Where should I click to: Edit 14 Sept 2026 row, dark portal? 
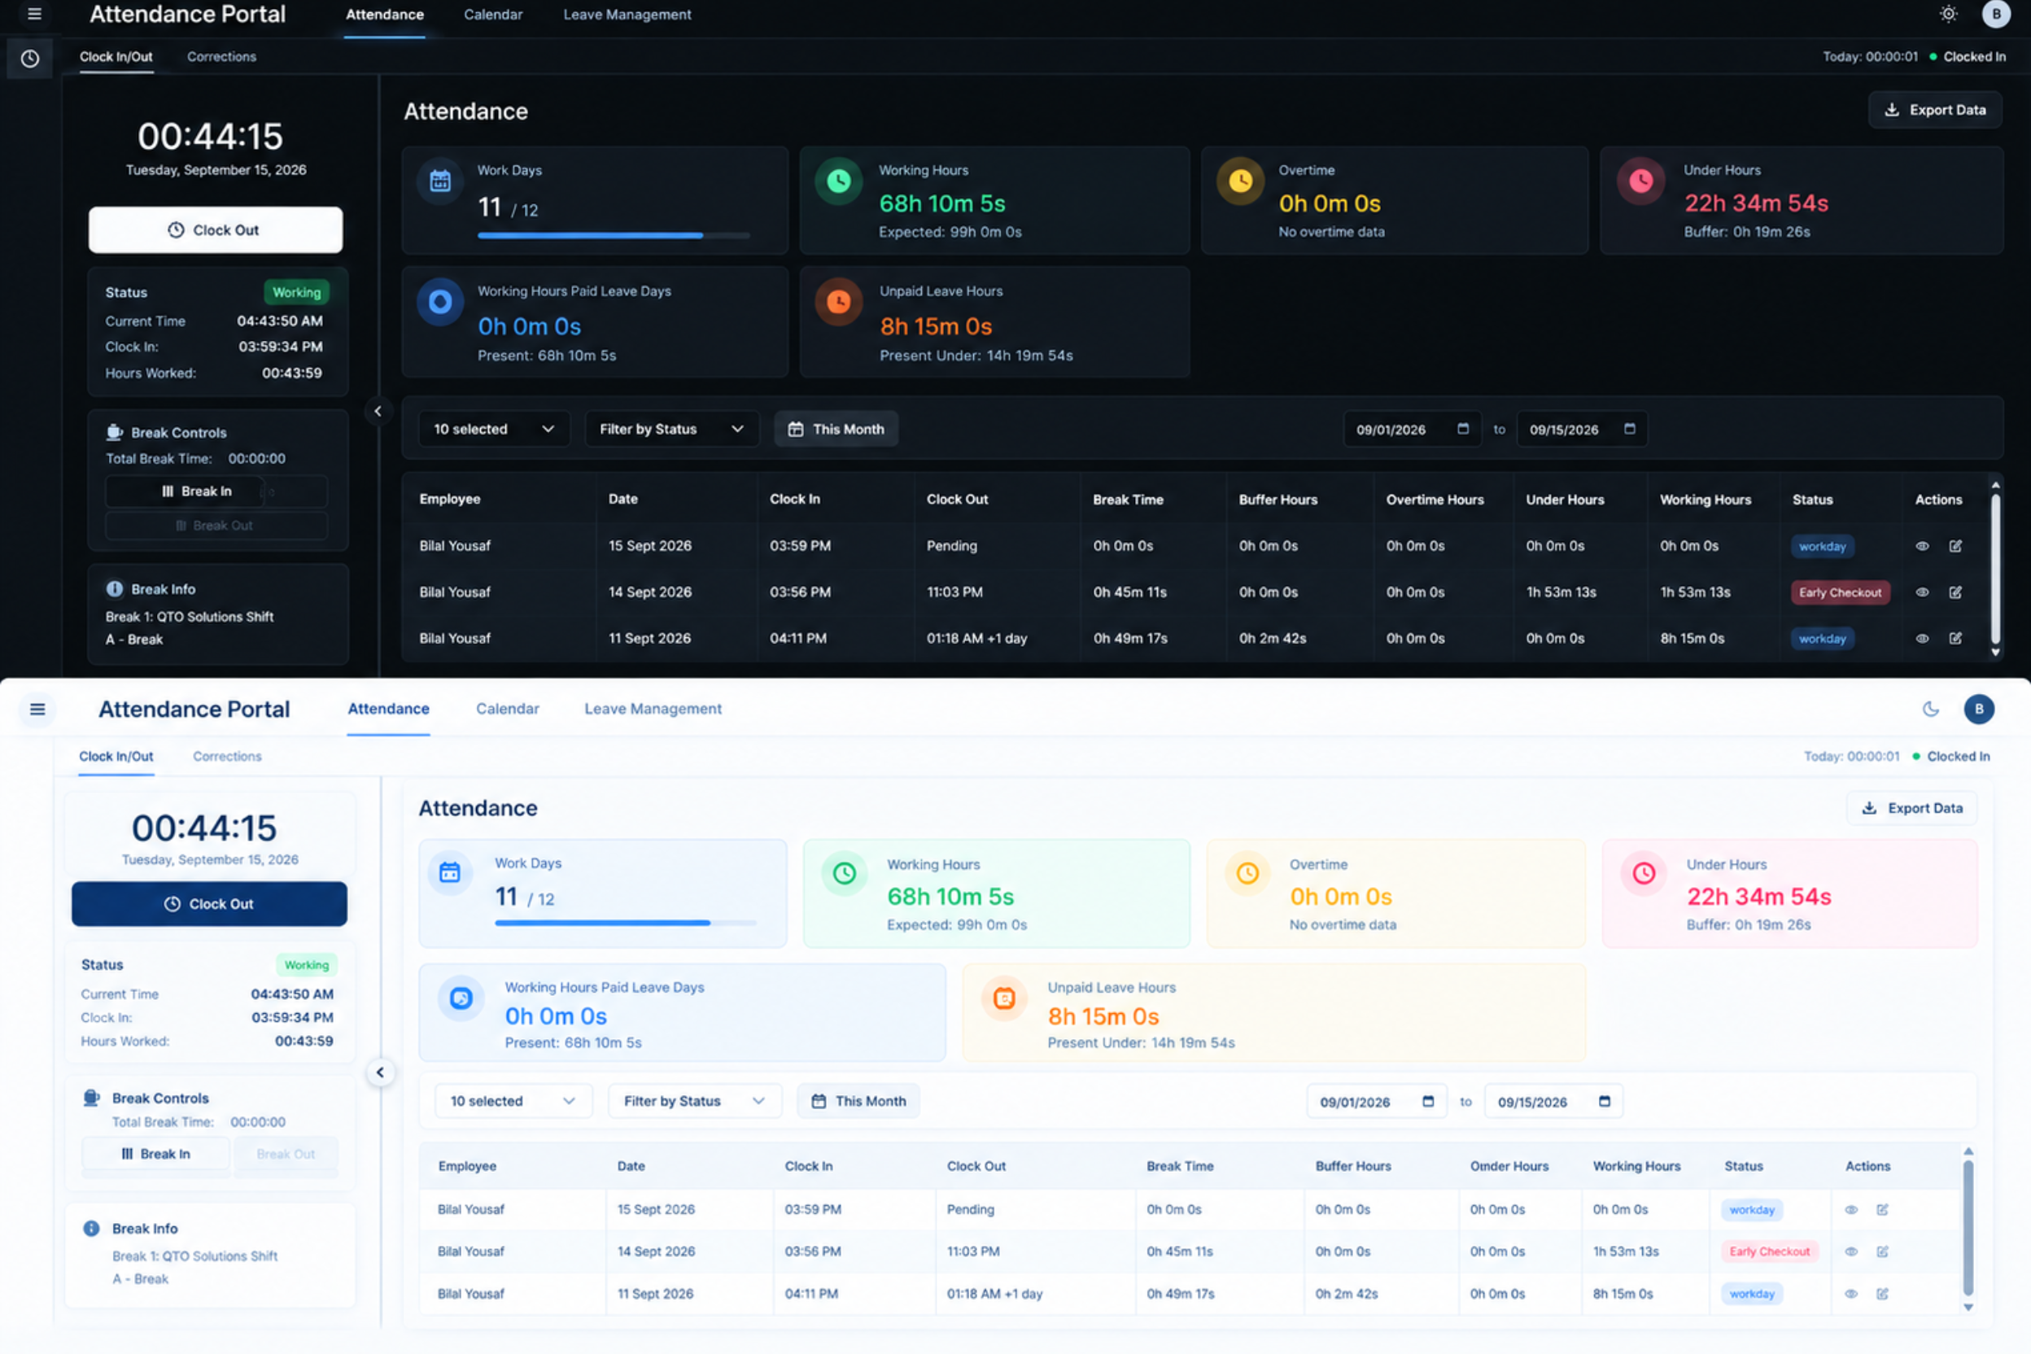[x=1956, y=592]
